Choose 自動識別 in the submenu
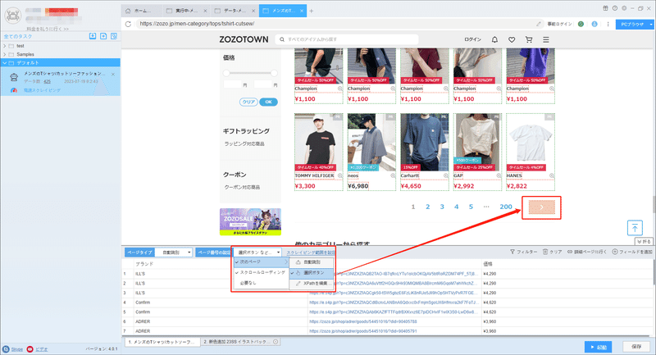The image size is (656, 355). tap(312, 262)
